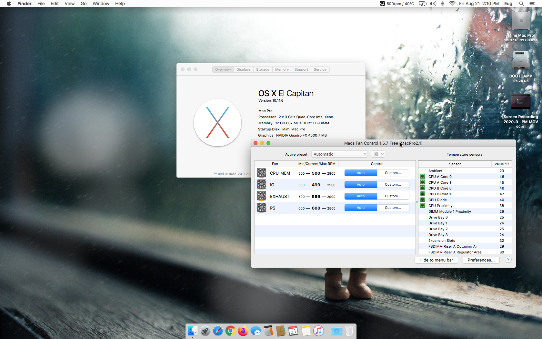Start Google Chrome from the Dock
This screenshot has width=542, height=339.
[230, 331]
